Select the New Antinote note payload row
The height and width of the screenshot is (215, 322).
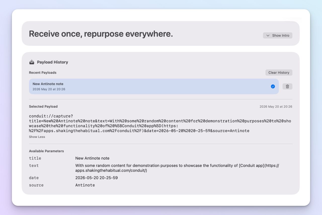tap(154, 86)
